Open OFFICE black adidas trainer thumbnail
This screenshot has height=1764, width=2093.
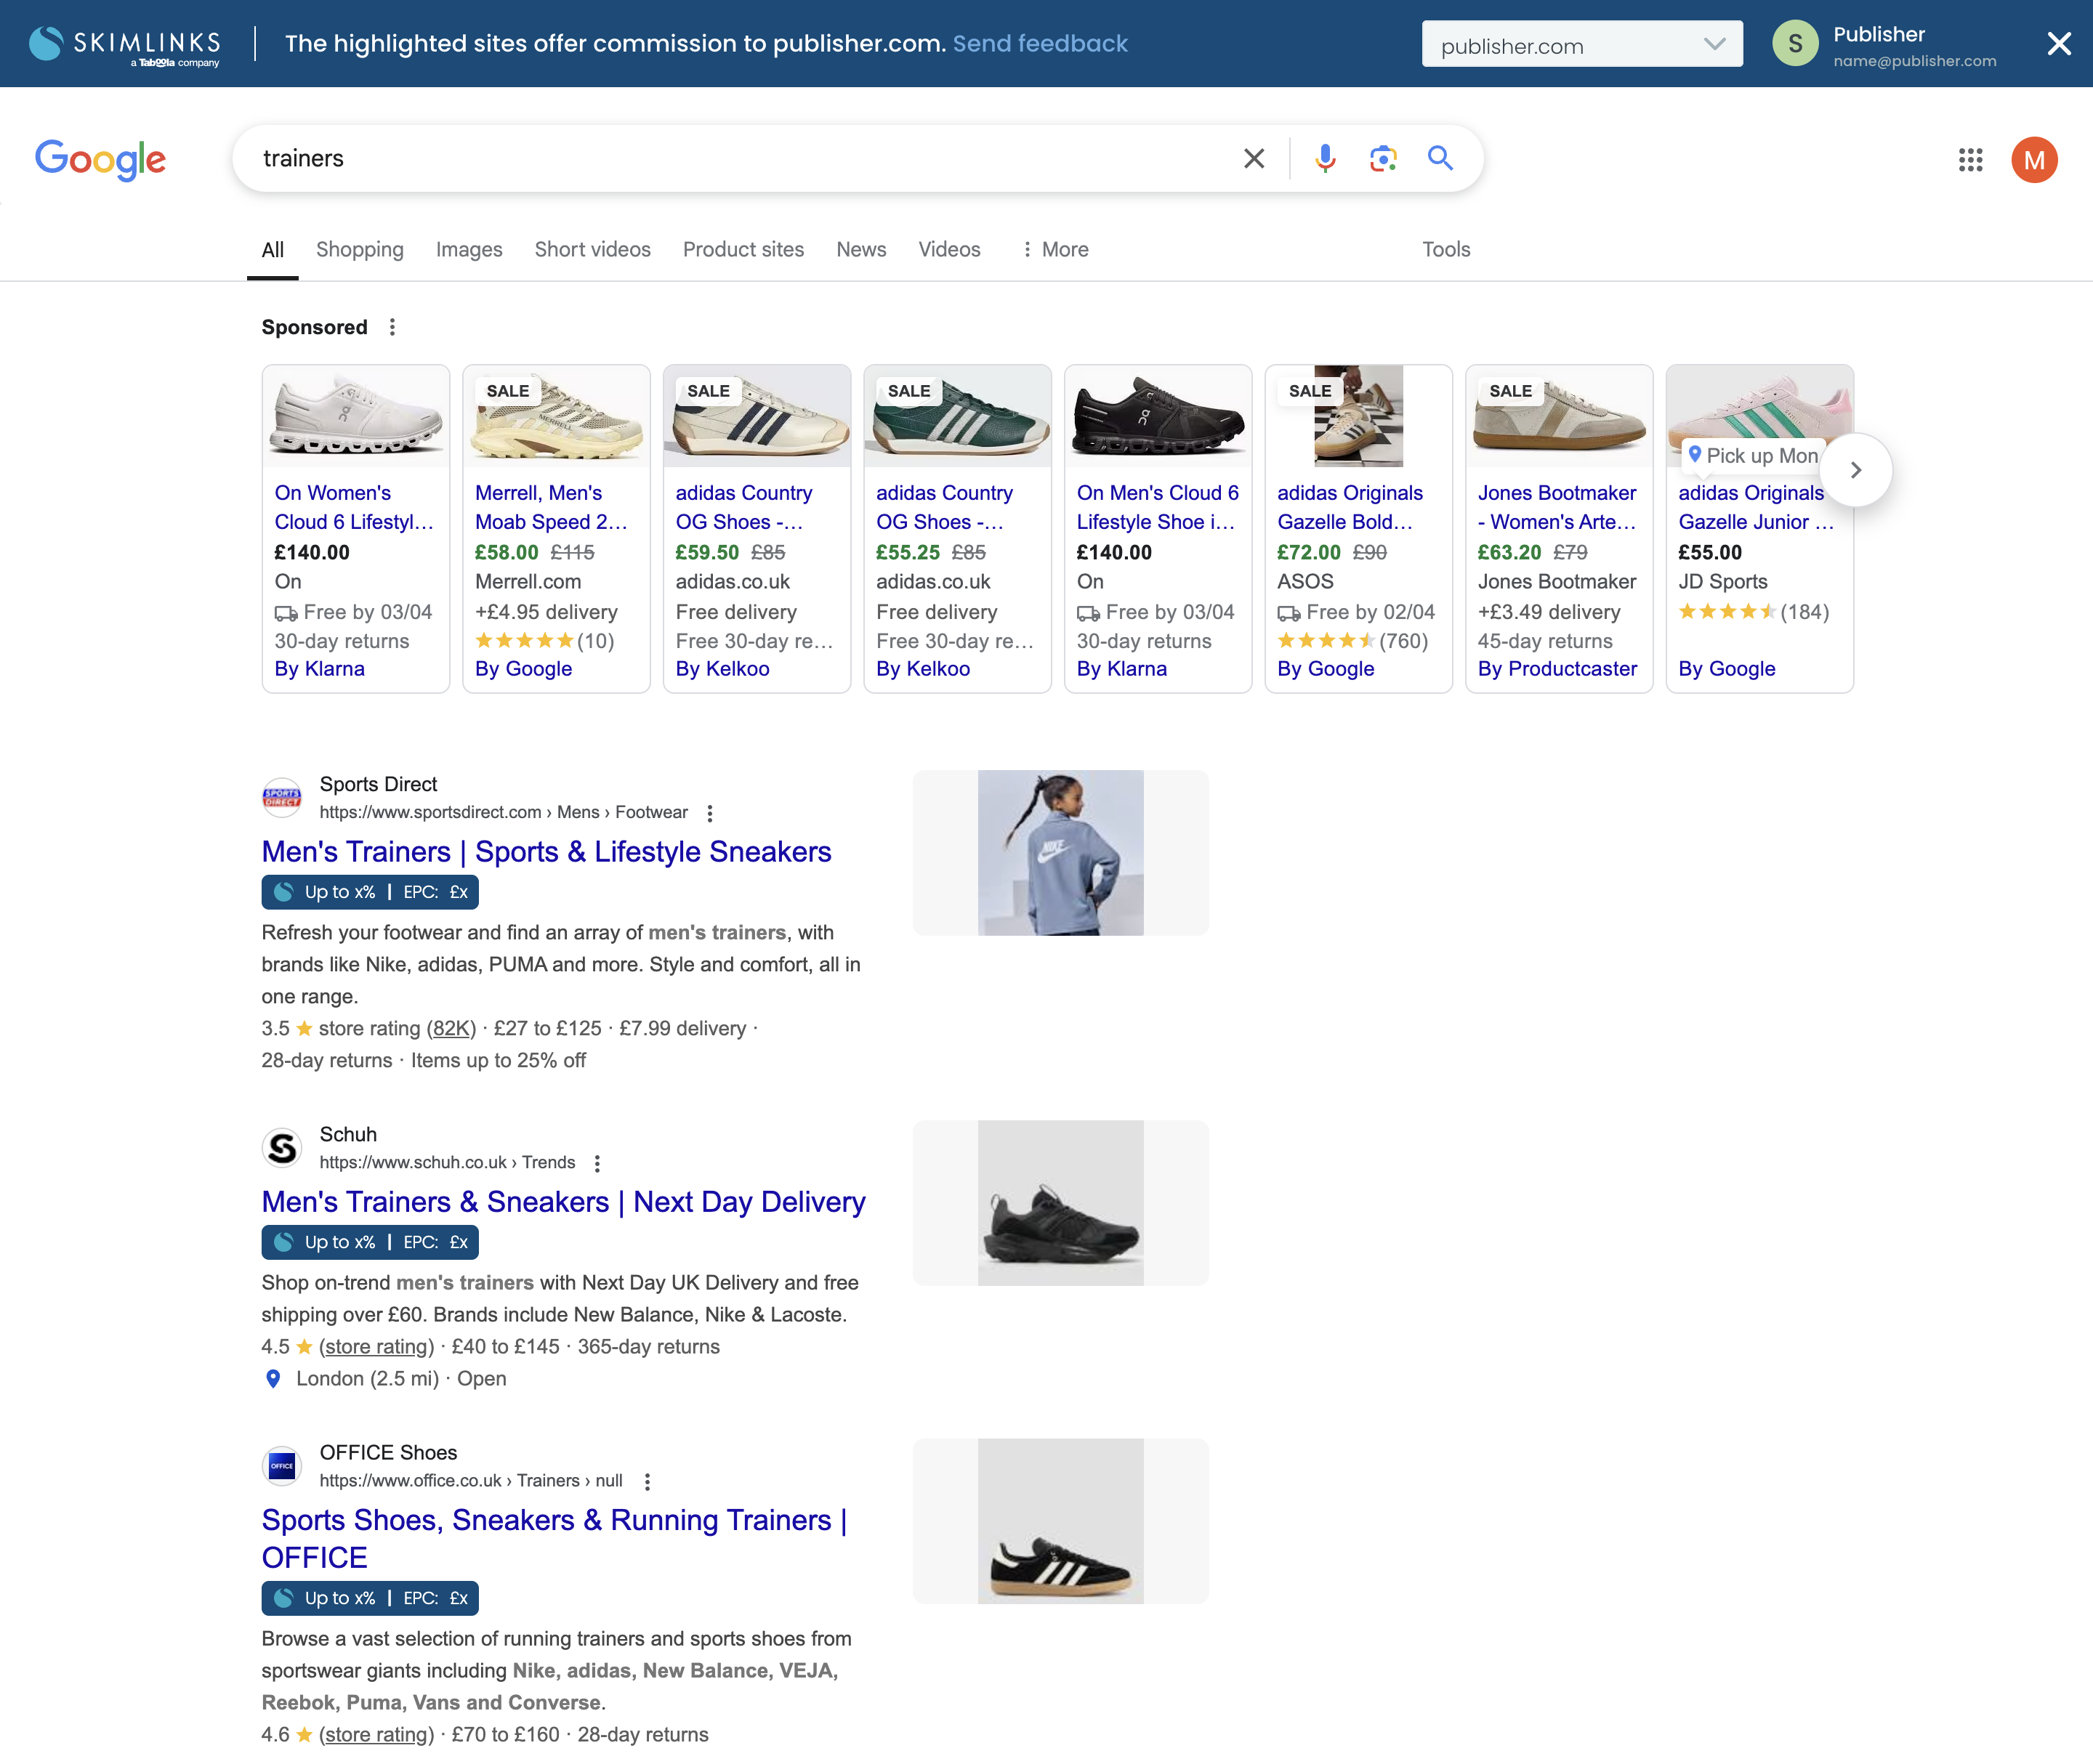click(x=1060, y=1521)
